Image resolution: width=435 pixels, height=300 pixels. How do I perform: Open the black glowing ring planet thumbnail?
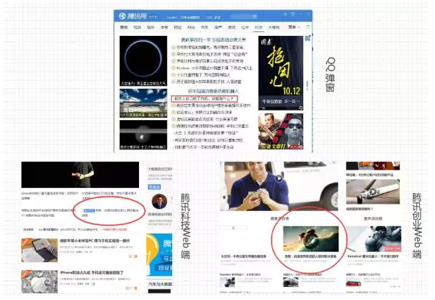144,61
